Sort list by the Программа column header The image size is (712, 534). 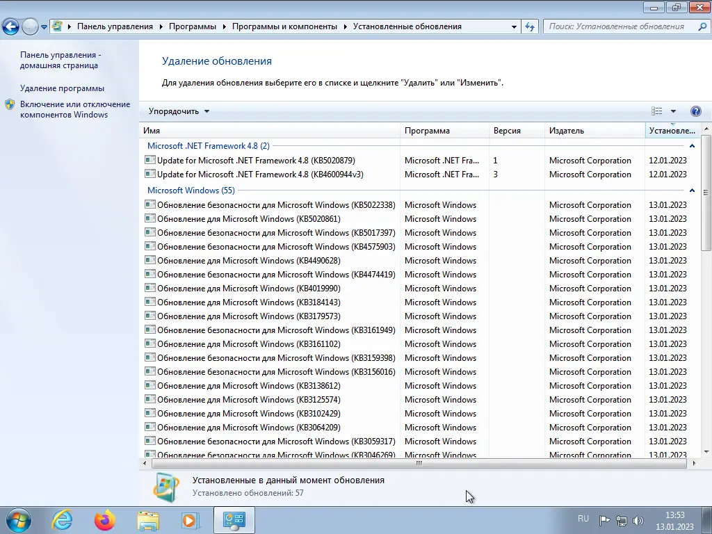(x=444, y=131)
